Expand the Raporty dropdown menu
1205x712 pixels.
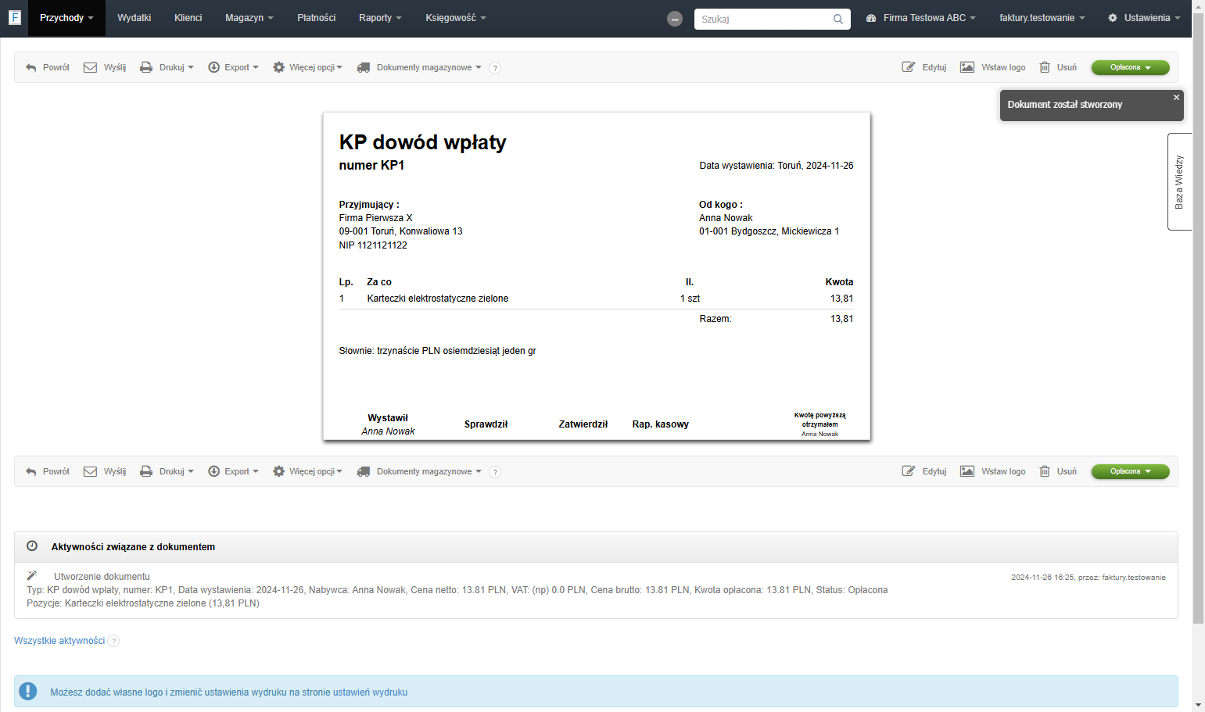380,18
